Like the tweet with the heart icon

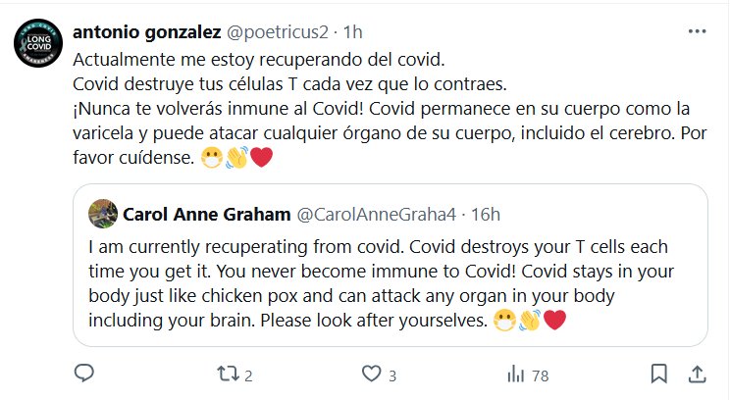[x=371, y=374]
